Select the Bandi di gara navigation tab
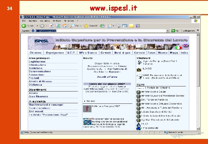Viewport: 208px width, 144px height. tap(122, 53)
